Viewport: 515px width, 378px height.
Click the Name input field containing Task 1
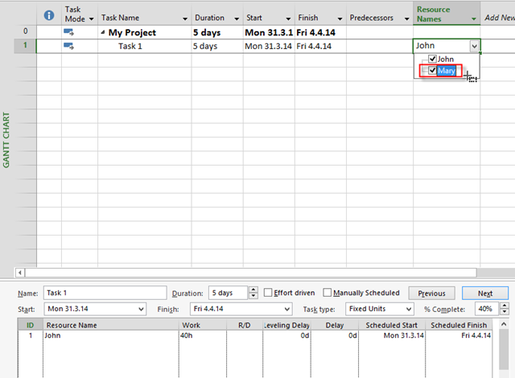pos(82,293)
